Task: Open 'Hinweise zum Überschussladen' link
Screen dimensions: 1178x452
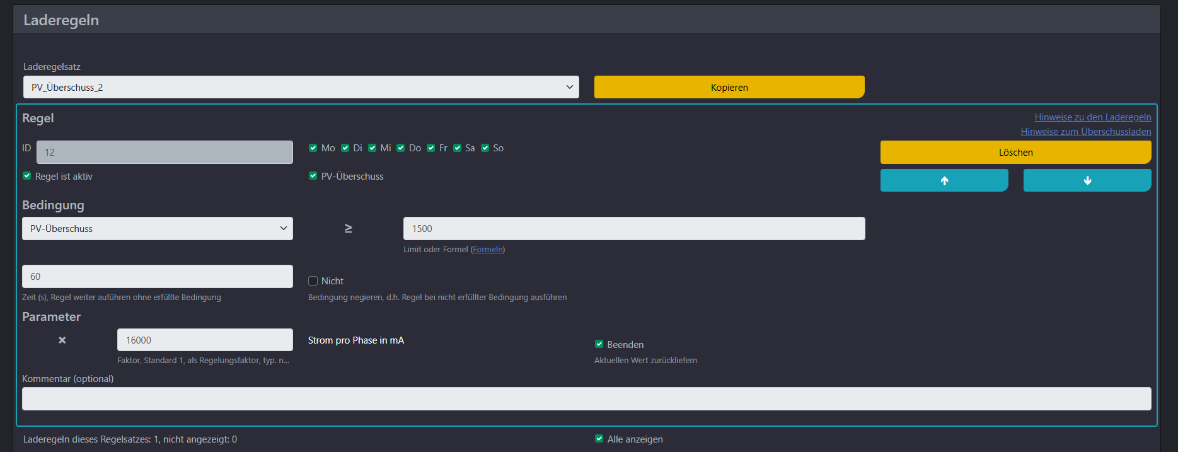Action: [x=1085, y=132]
